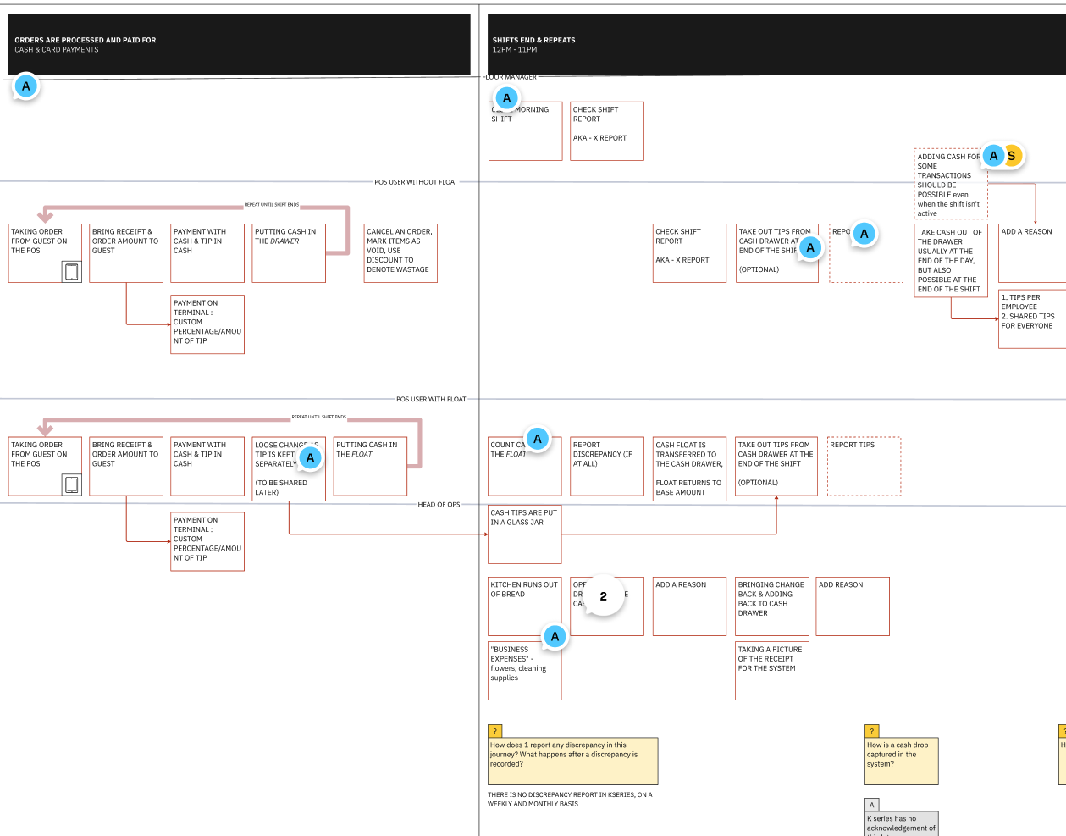The width and height of the screenshot is (1066, 836).
Task: Select Bring Receipt card in the Without Float row
Action: [126, 253]
